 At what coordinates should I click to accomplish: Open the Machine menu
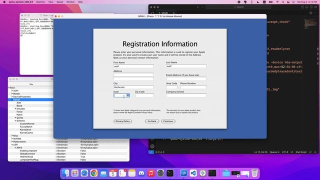pos(40,2)
